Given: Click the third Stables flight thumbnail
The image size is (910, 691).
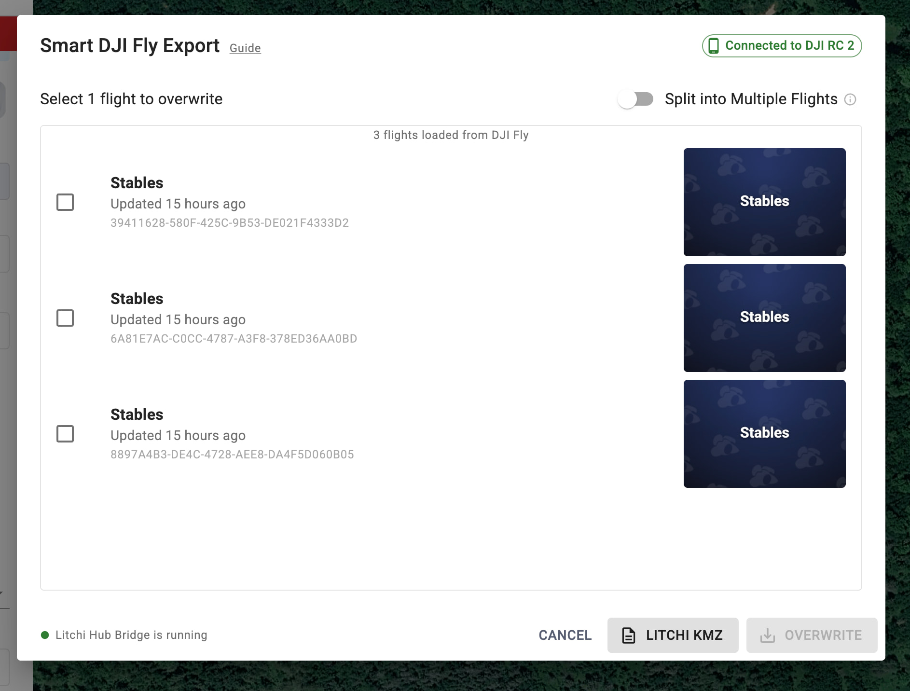Looking at the screenshot, I should 764,434.
